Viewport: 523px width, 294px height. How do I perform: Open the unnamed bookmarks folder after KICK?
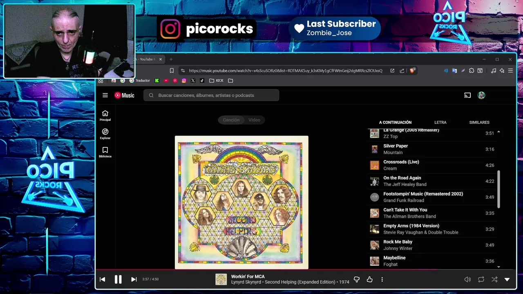(230, 80)
